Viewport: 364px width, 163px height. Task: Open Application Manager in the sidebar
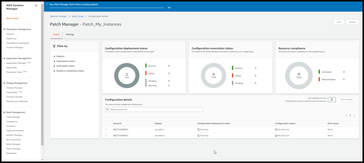(16, 63)
